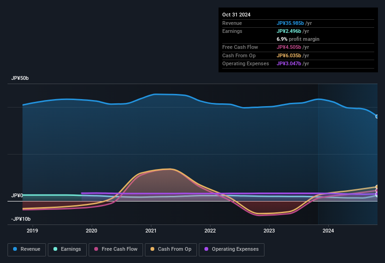The width and height of the screenshot is (385, 263).
Task: Click the 2024 x-axis label
Action: (328, 231)
